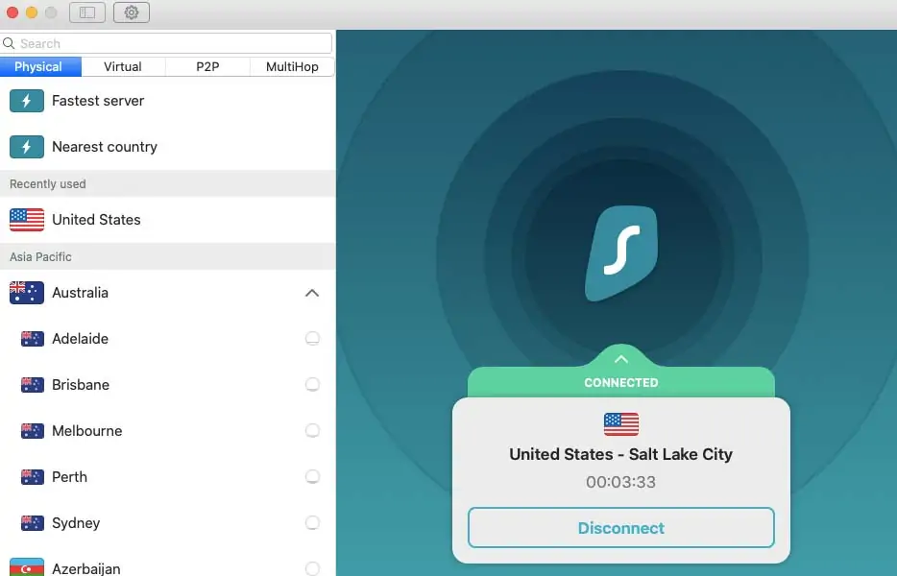Click the Azerbaijan flag icon

27,566
